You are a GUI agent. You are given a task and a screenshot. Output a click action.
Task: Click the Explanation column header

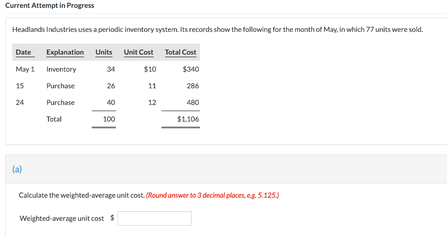[65, 52]
